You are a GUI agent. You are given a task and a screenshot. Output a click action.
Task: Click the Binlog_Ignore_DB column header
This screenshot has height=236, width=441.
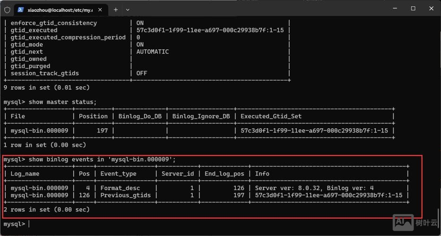tap(201, 116)
